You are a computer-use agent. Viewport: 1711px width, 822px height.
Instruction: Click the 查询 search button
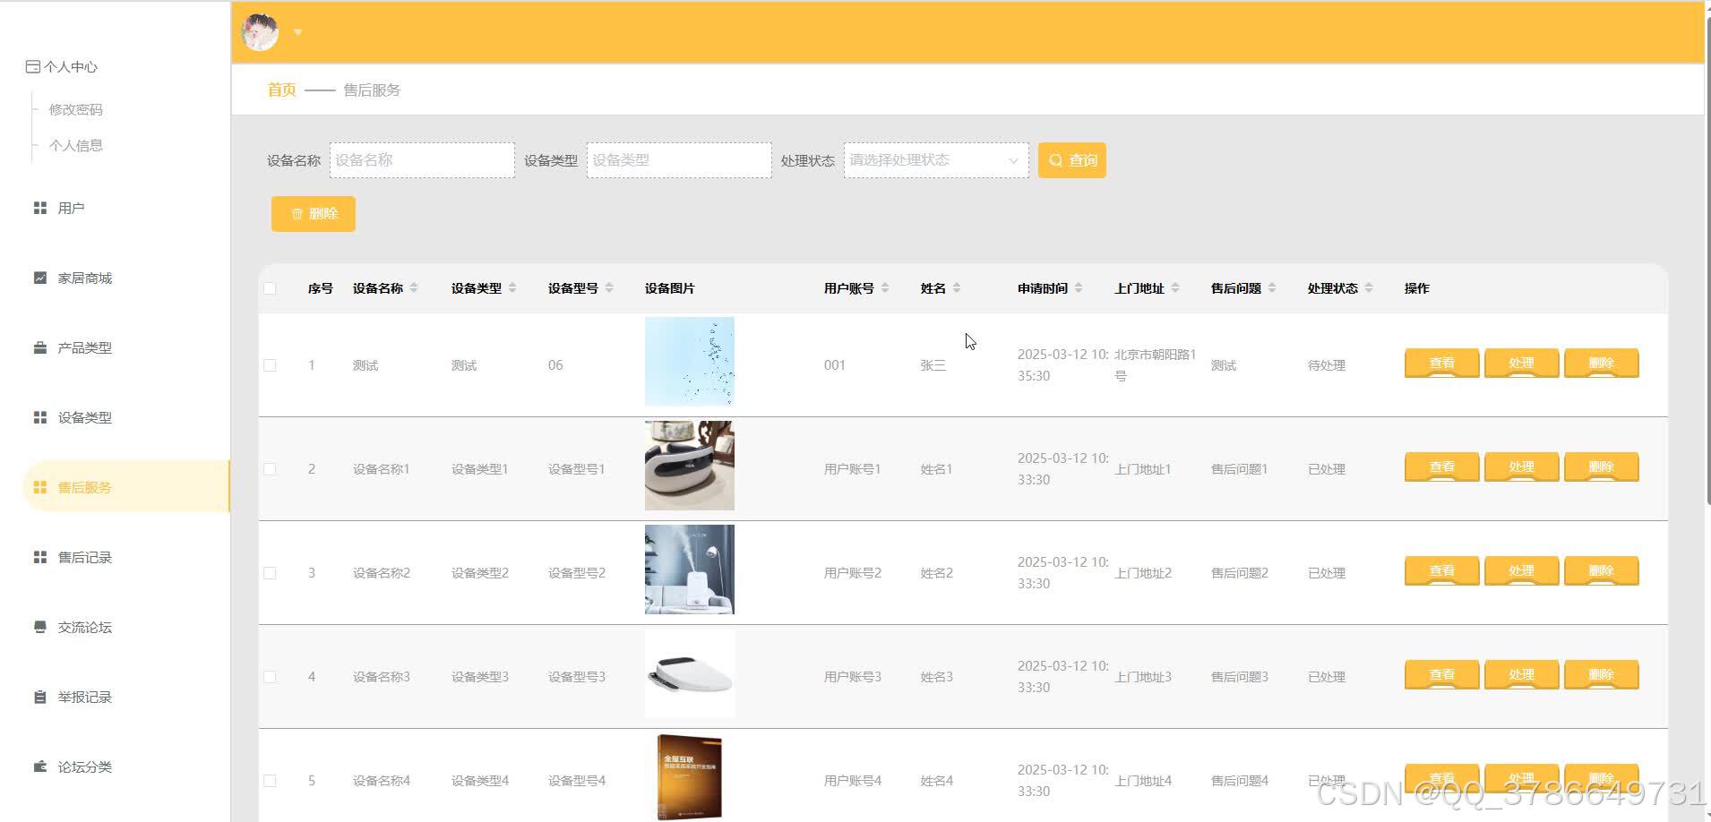tap(1071, 160)
